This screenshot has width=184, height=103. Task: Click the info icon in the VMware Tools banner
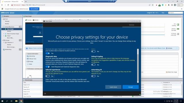pos(27,48)
